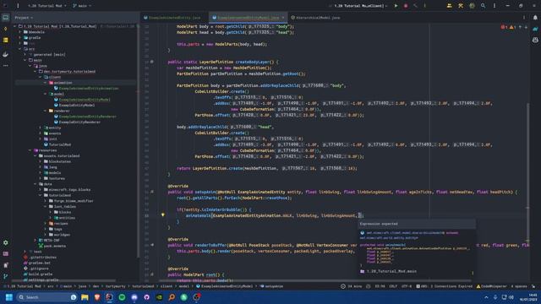The height and width of the screenshot is (304, 541).
Task: Open pack.mcmeta file in project tree
Action: pos(54,246)
